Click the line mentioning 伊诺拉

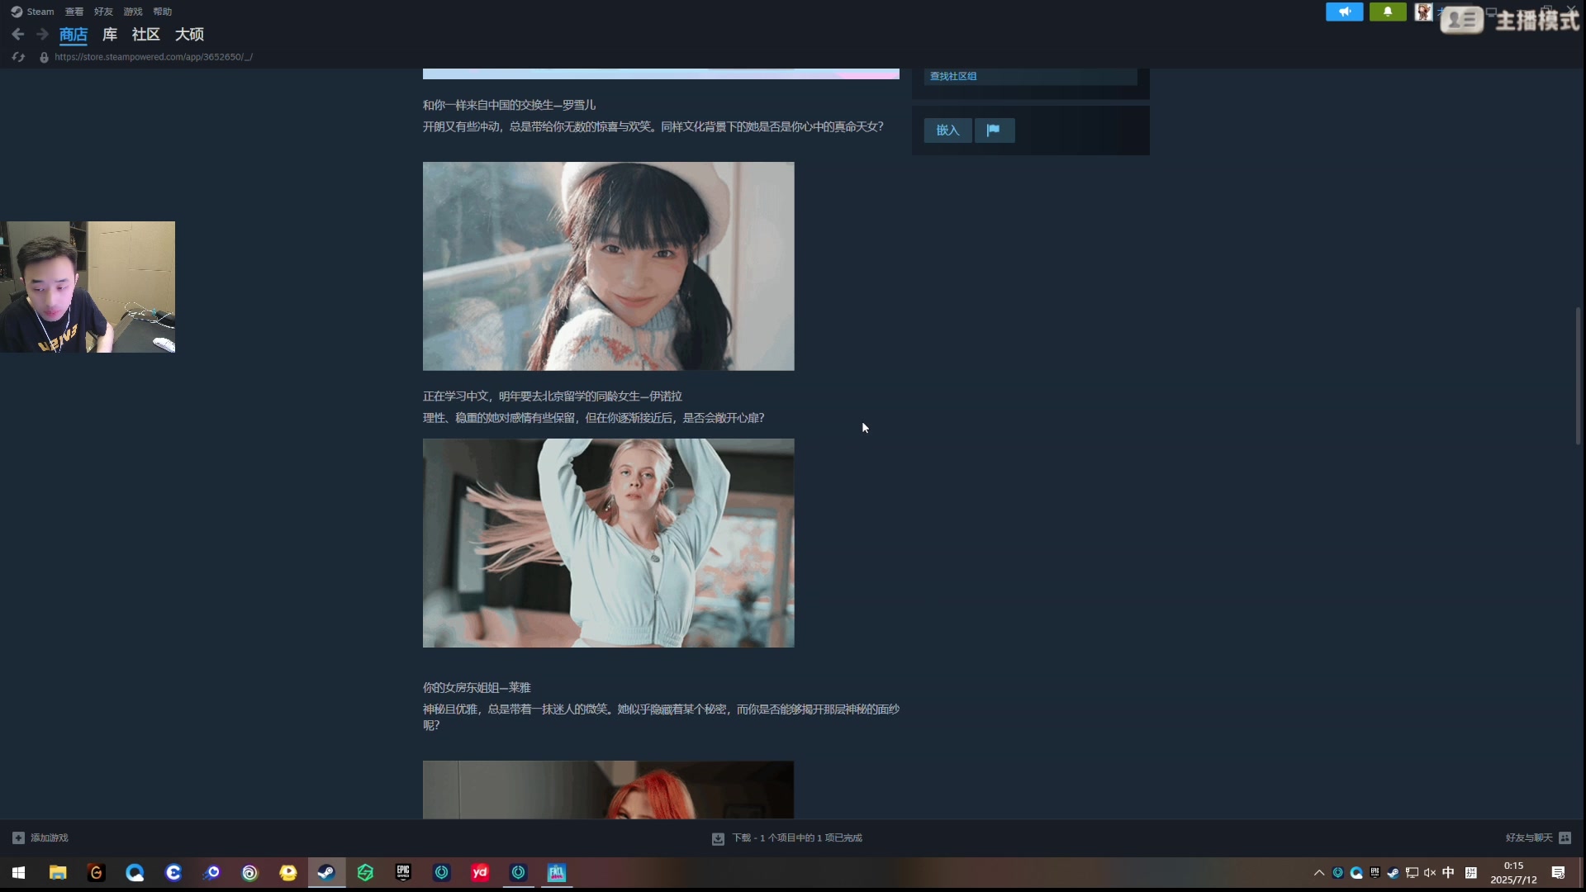[x=553, y=396]
